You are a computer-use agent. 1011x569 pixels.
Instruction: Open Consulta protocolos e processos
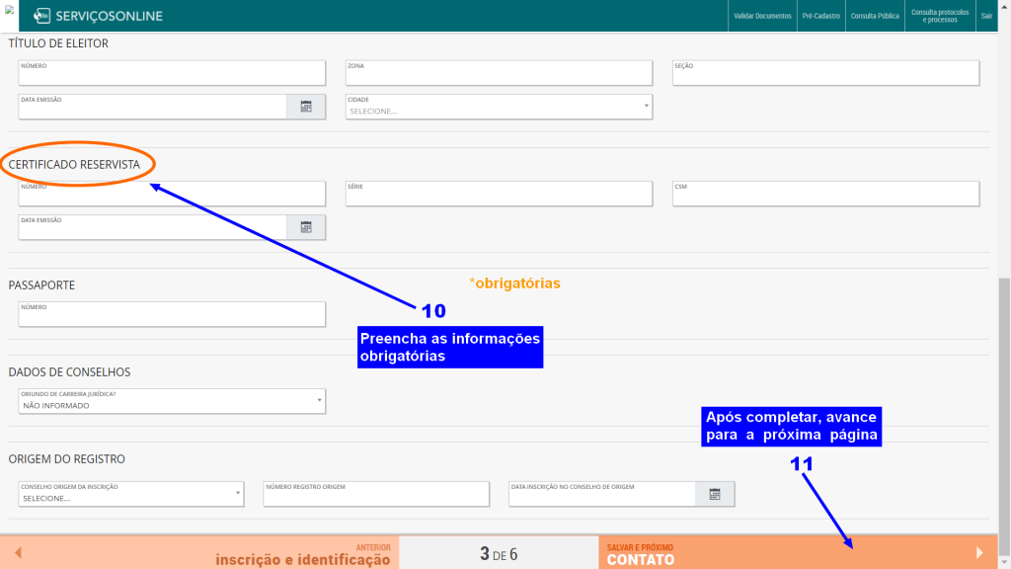coord(940,17)
